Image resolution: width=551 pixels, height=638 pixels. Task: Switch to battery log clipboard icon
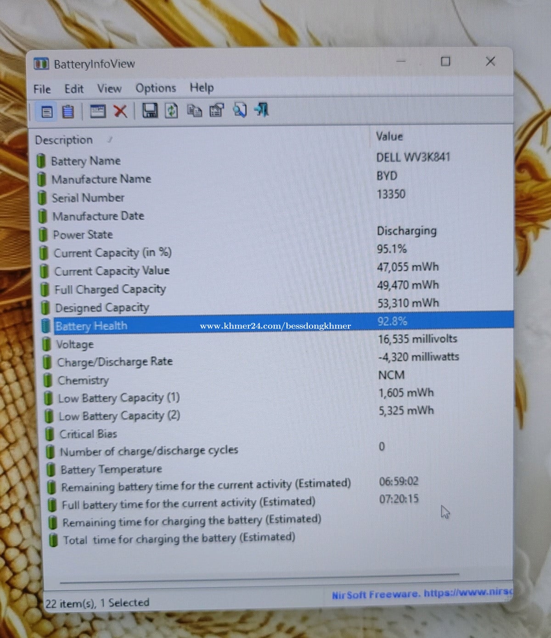68,112
